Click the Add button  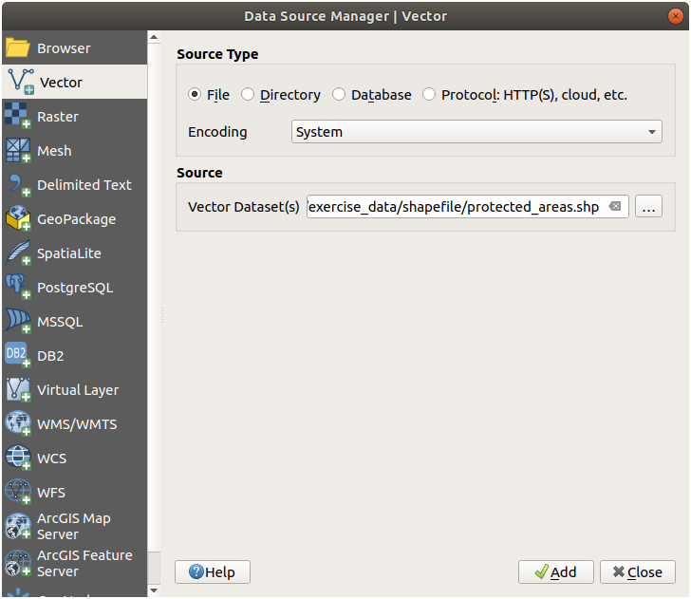tap(555, 571)
